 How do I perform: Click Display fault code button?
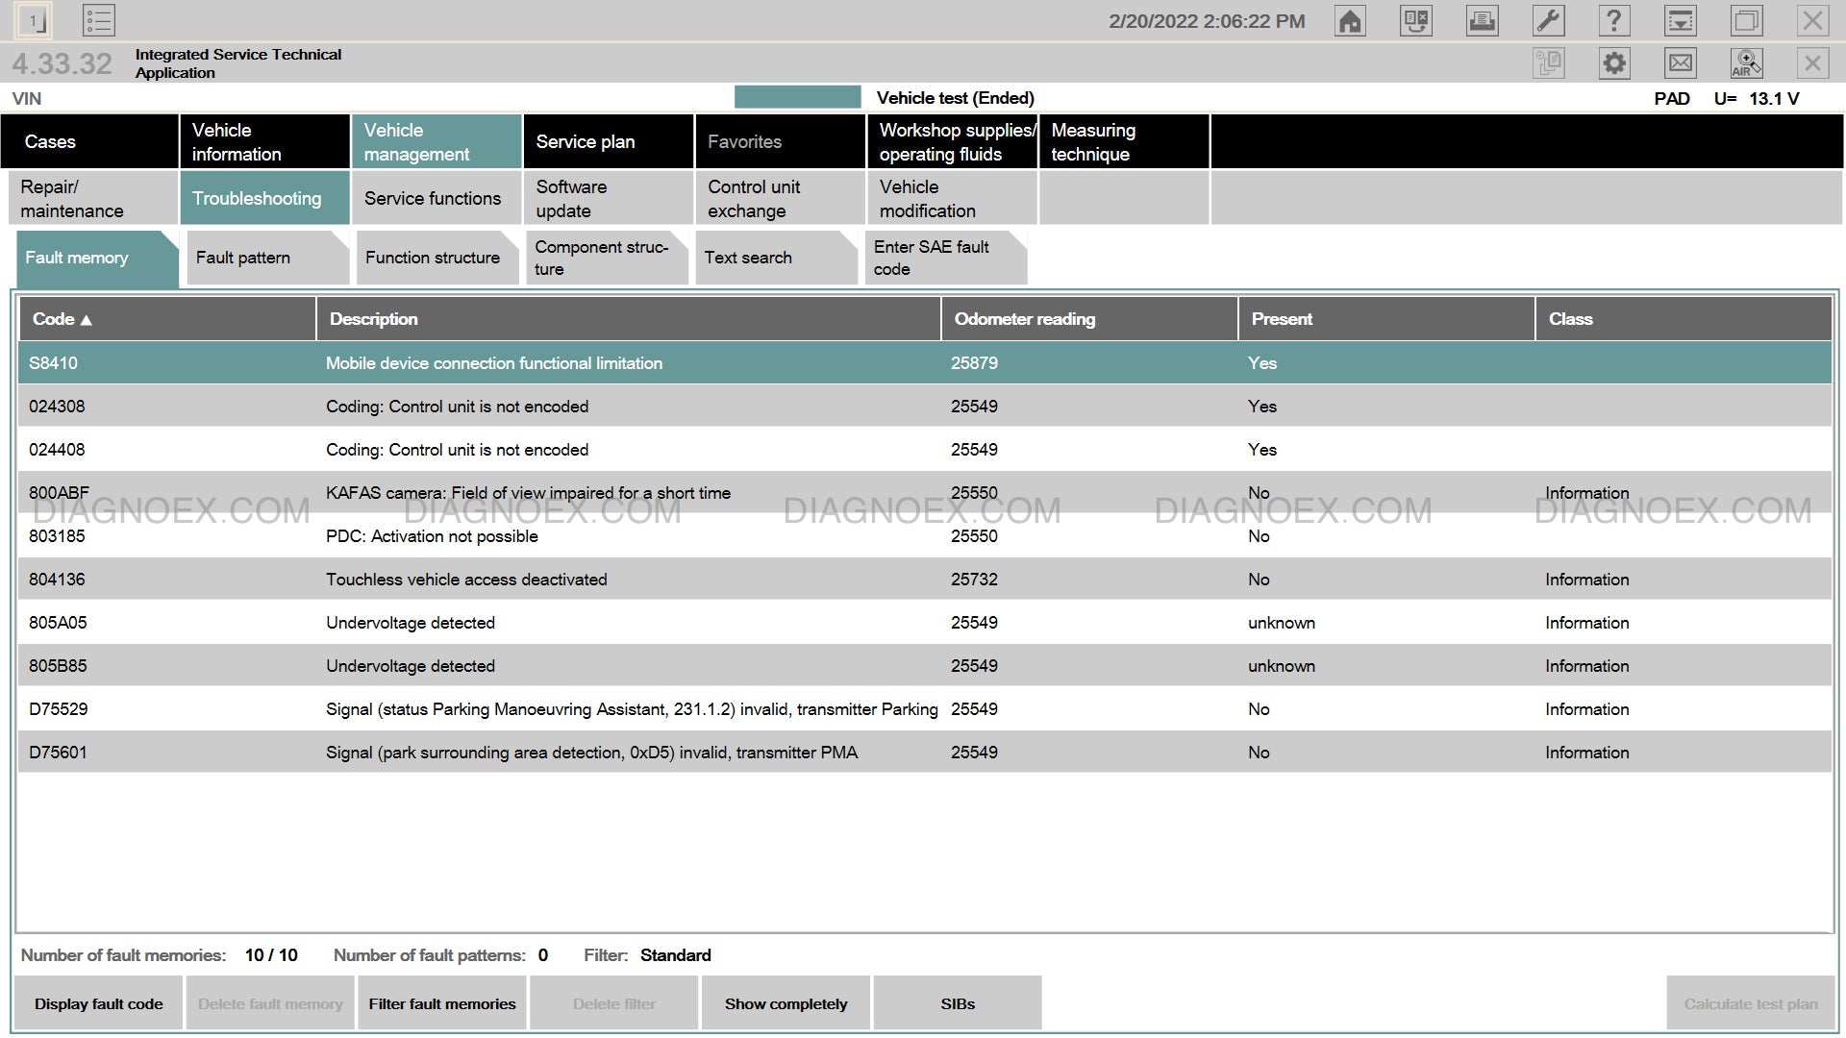(x=99, y=1003)
